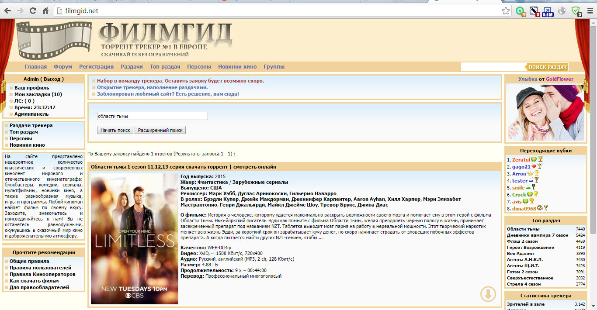Click the Limitless poster thumbnail
This screenshot has height=310, width=597.
(135, 238)
